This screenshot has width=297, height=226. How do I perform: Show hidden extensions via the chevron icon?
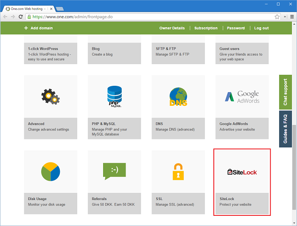[x=285, y=17]
